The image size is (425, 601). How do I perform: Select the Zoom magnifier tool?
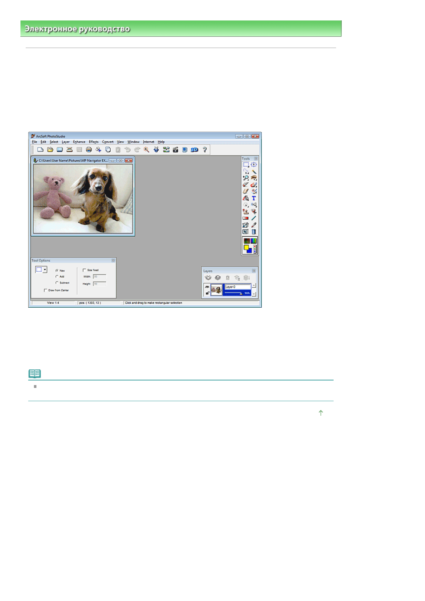[246, 178]
